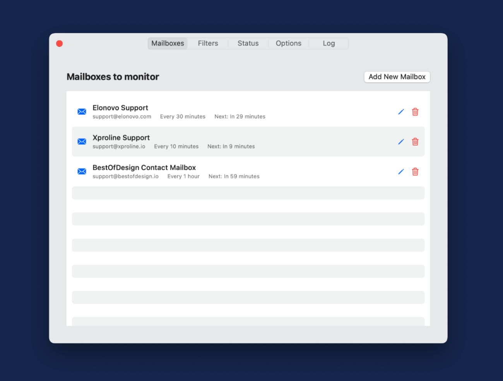Click 'Next: In 29 minutes' text

(240, 116)
